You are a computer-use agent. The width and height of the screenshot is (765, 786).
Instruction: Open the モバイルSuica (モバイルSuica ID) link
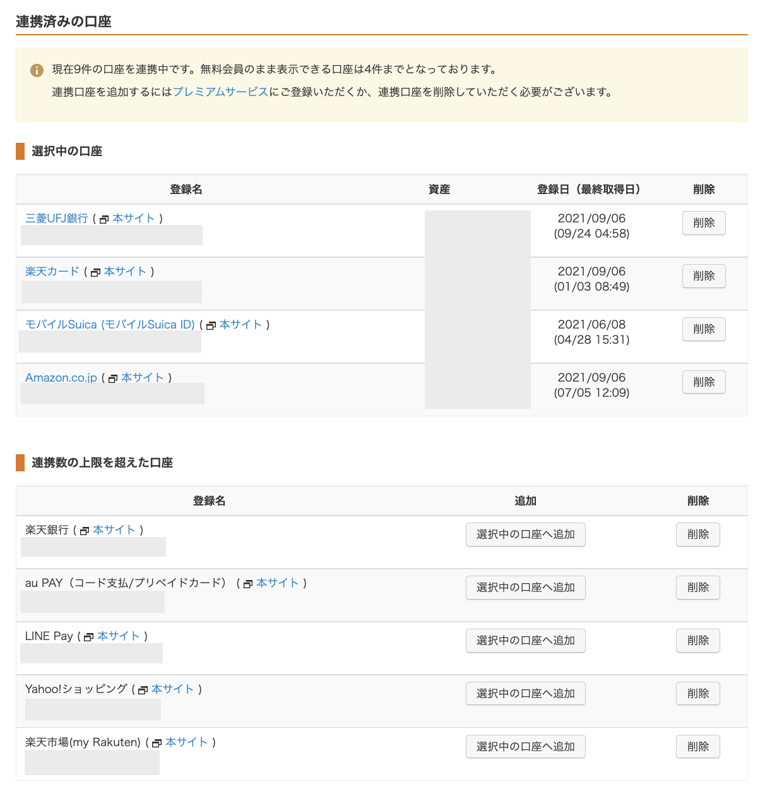[x=110, y=325]
